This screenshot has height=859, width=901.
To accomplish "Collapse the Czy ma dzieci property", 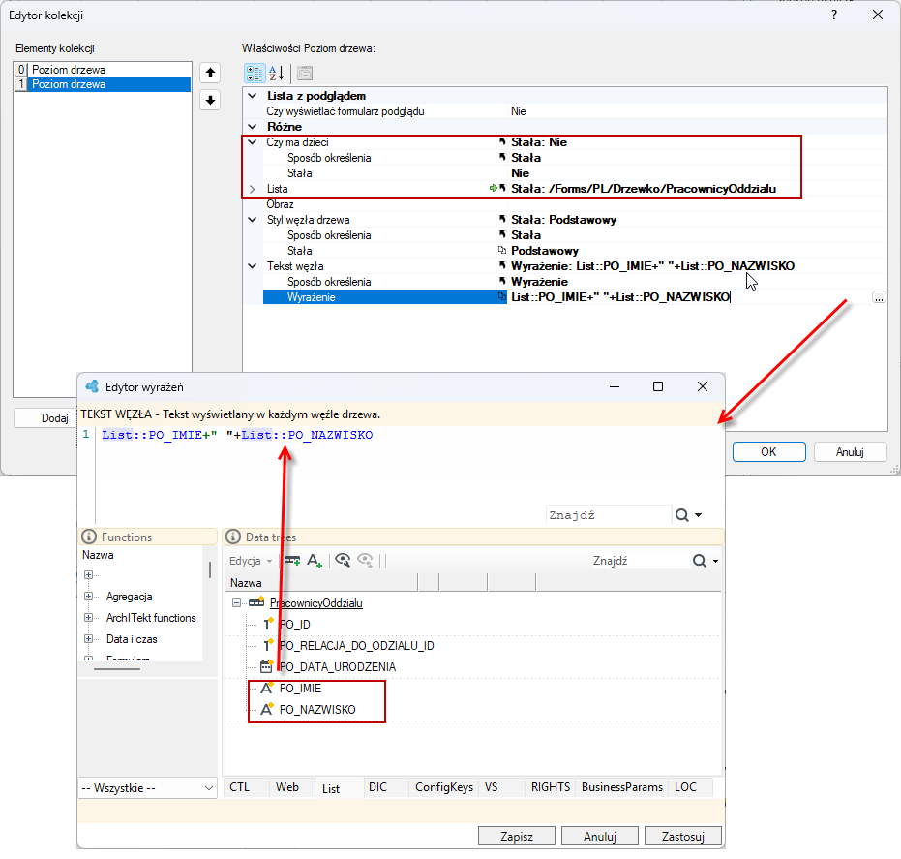I will (253, 142).
